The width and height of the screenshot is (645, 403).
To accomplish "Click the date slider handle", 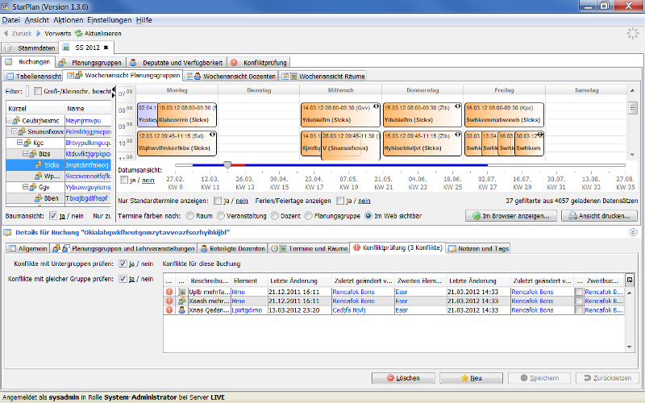I will tap(227, 165).
